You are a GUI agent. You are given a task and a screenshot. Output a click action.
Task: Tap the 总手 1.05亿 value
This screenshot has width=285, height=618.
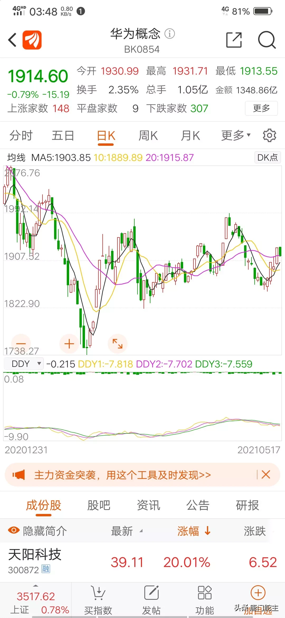point(193,90)
